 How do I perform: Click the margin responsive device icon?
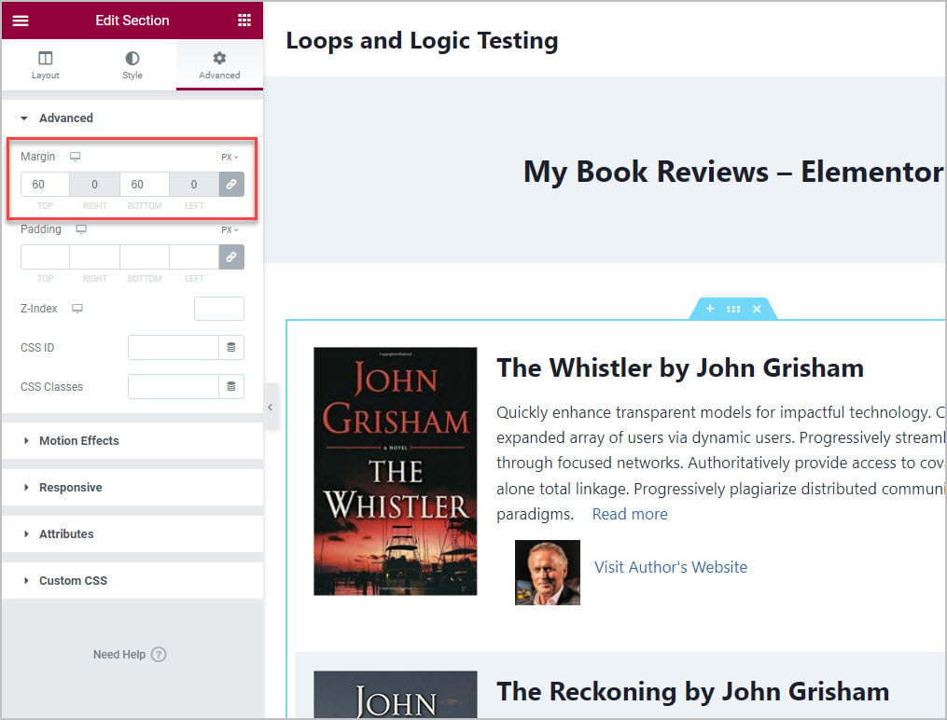pyautogui.click(x=76, y=157)
